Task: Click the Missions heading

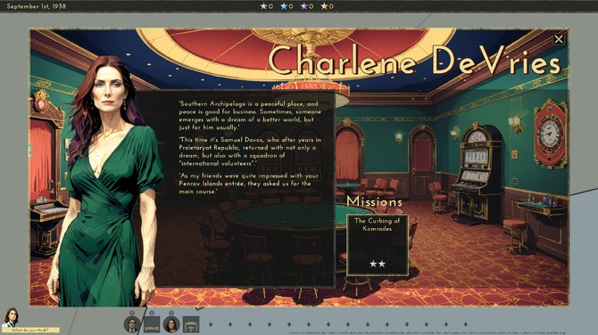Action: coord(375,201)
